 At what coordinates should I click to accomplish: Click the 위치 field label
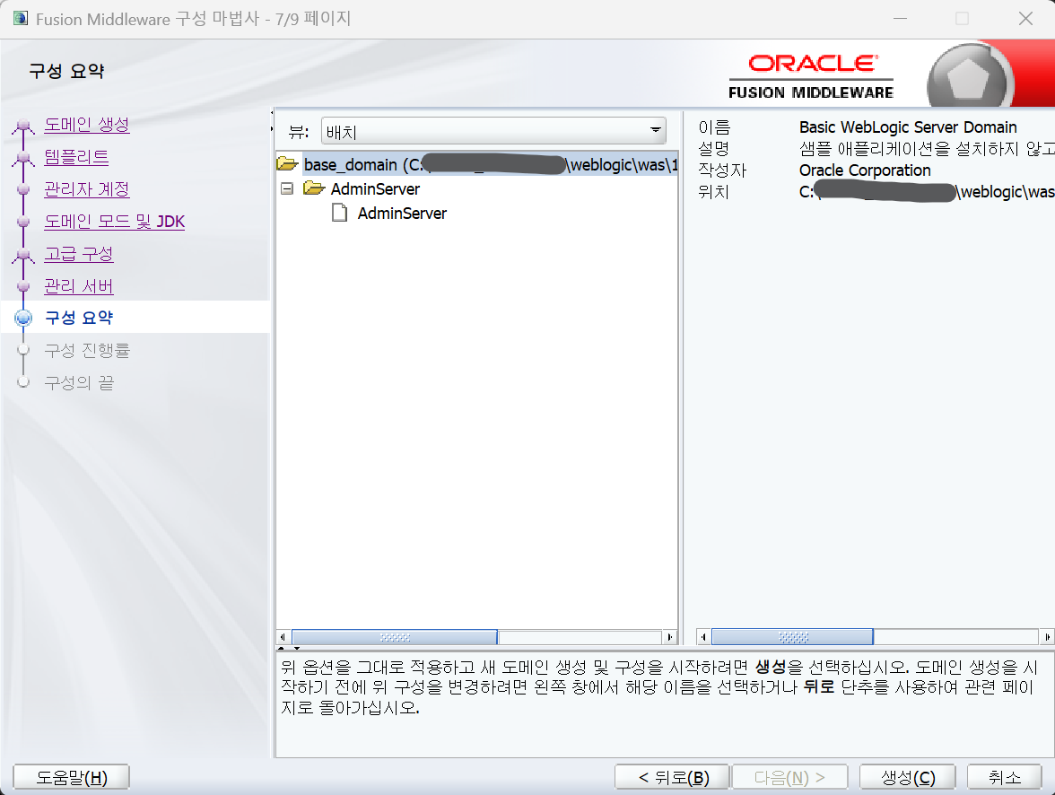[x=714, y=192]
